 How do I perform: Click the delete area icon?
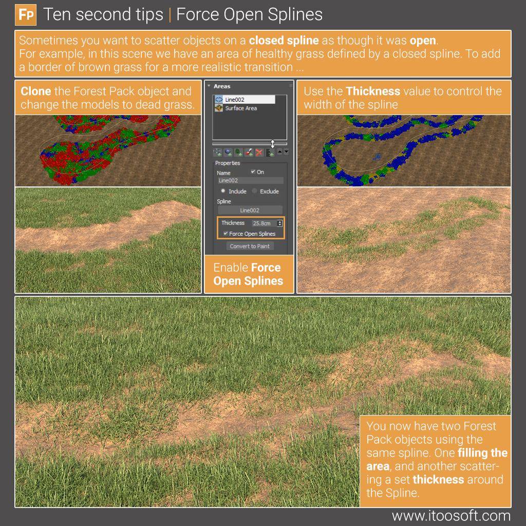click(259, 153)
